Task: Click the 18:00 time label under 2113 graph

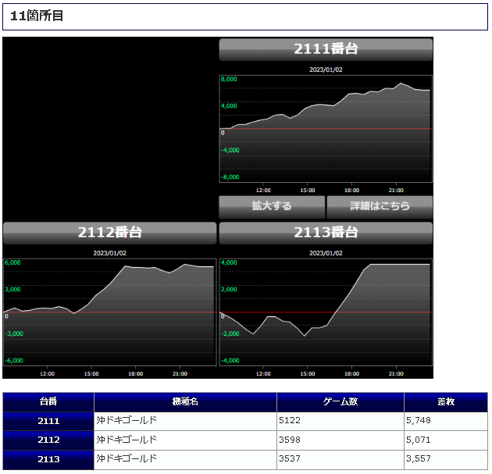Action: point(351,373)
